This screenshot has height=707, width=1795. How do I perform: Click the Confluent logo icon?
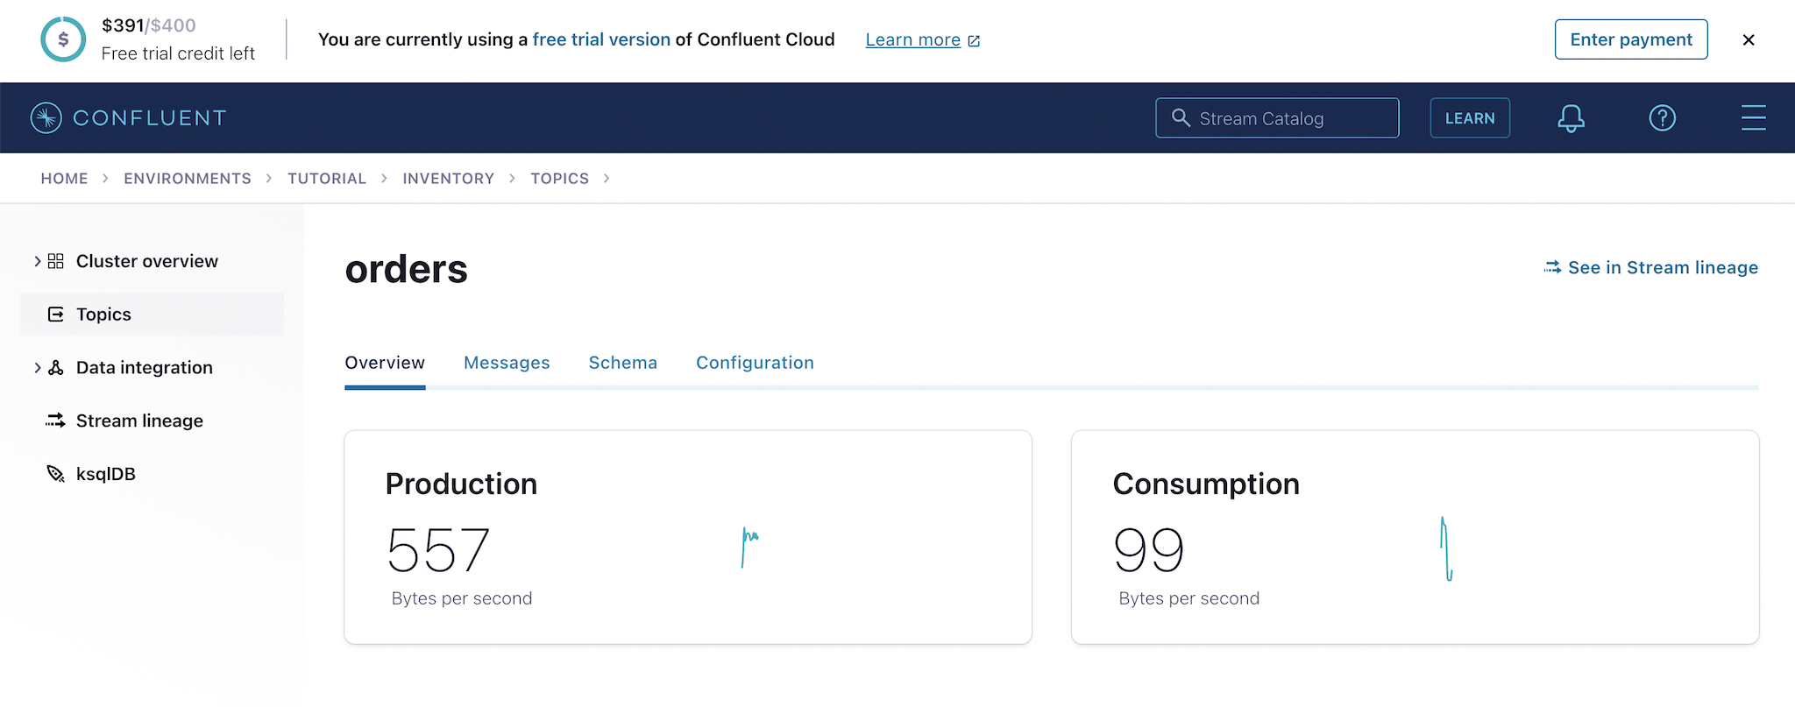46,117
